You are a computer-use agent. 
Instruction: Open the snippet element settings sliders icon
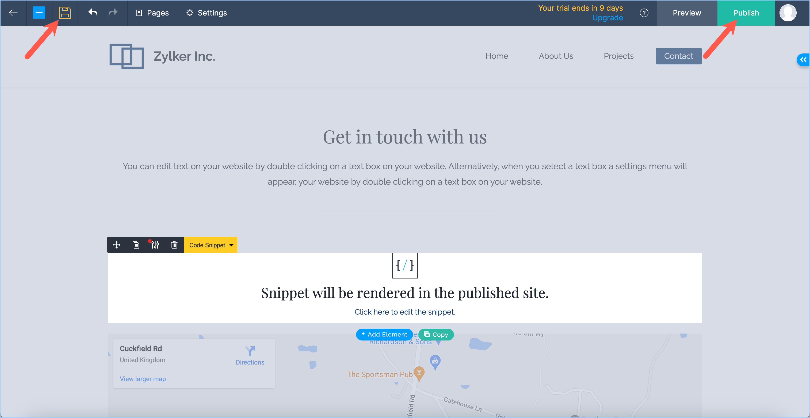[155, 245]
